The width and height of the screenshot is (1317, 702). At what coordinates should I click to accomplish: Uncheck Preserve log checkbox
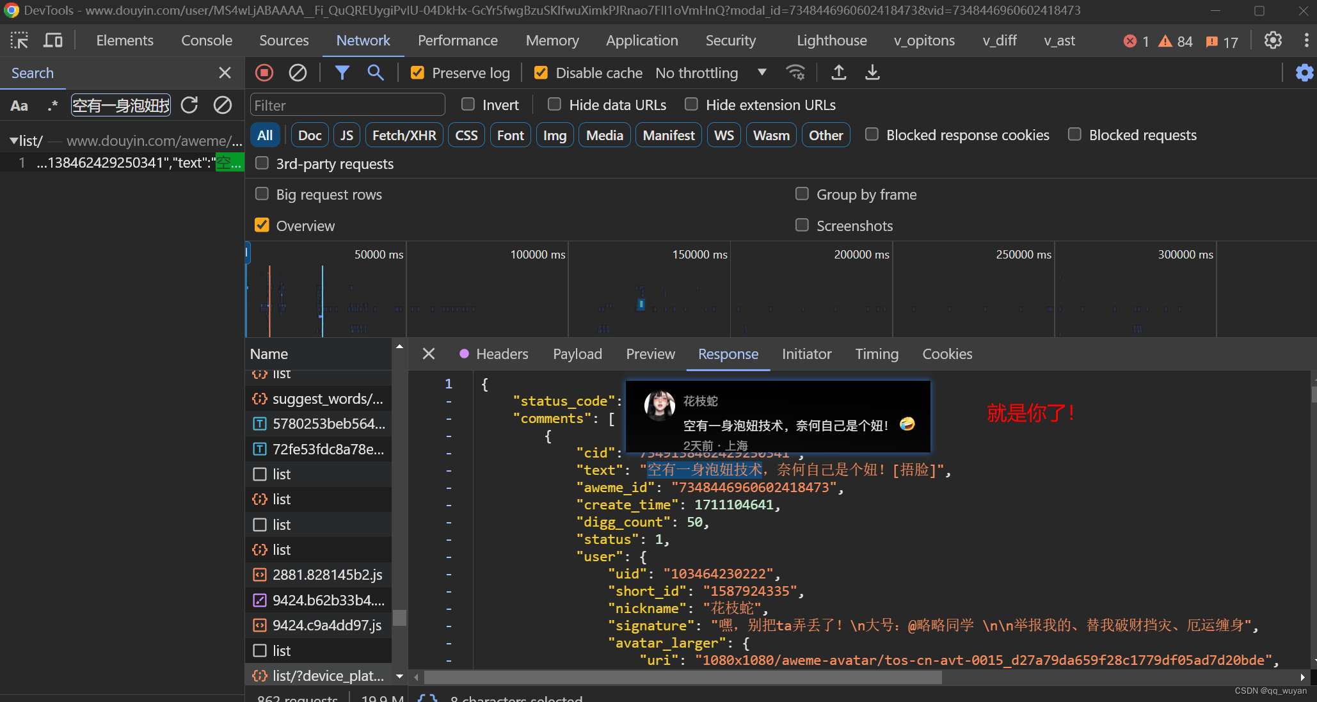point(417,73)
